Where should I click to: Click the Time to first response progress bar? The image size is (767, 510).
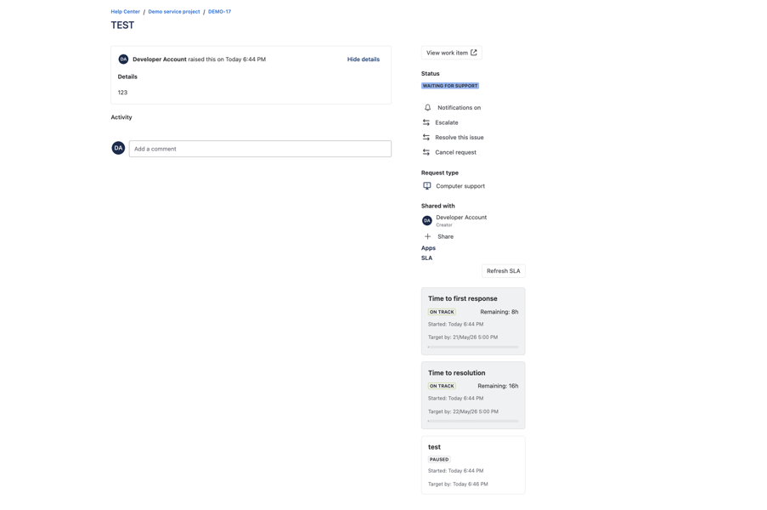(x=473, y=347)
